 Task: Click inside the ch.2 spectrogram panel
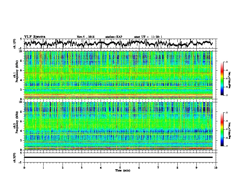tap(118, 126)
